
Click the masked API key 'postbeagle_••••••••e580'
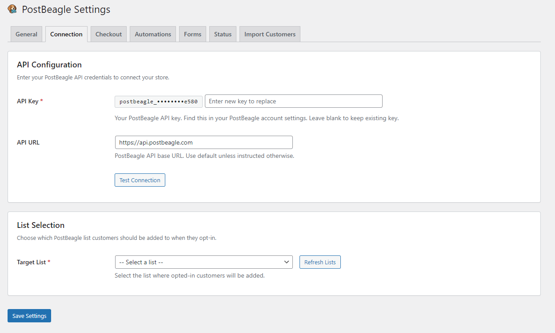click(159, 102)
